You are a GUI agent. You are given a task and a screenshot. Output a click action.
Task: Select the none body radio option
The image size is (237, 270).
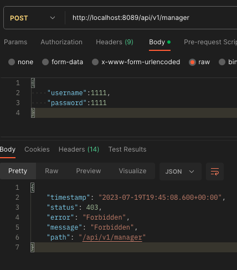(x=20, y=62)
